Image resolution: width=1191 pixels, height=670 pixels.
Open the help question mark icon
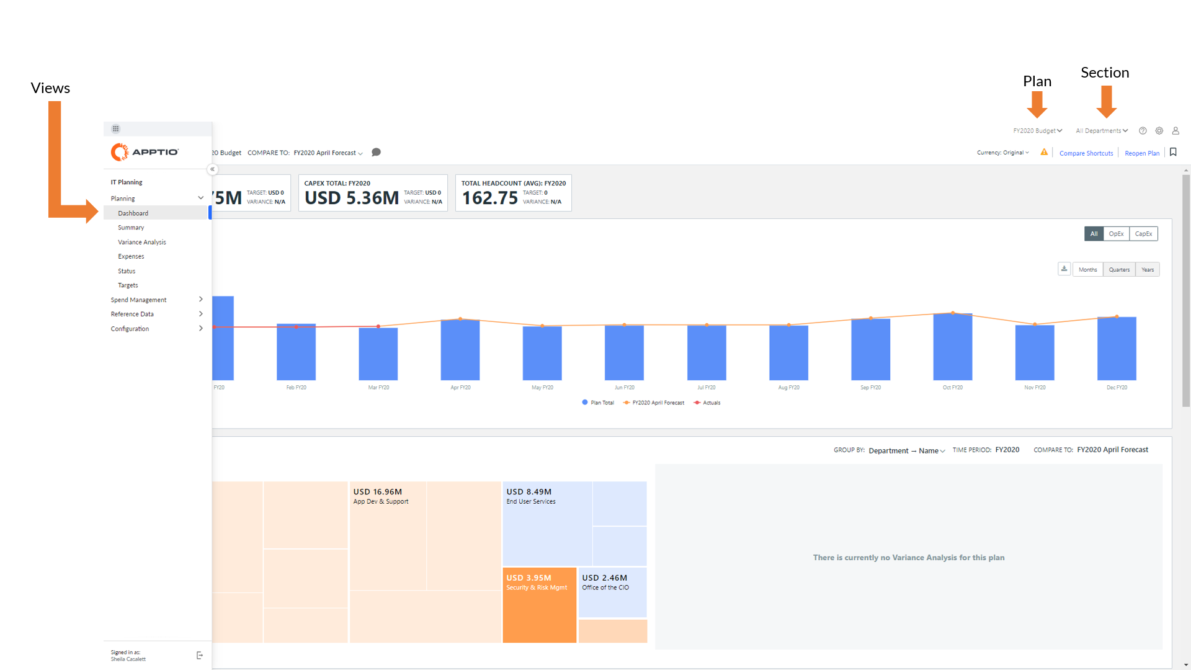tap(1143, 131)
